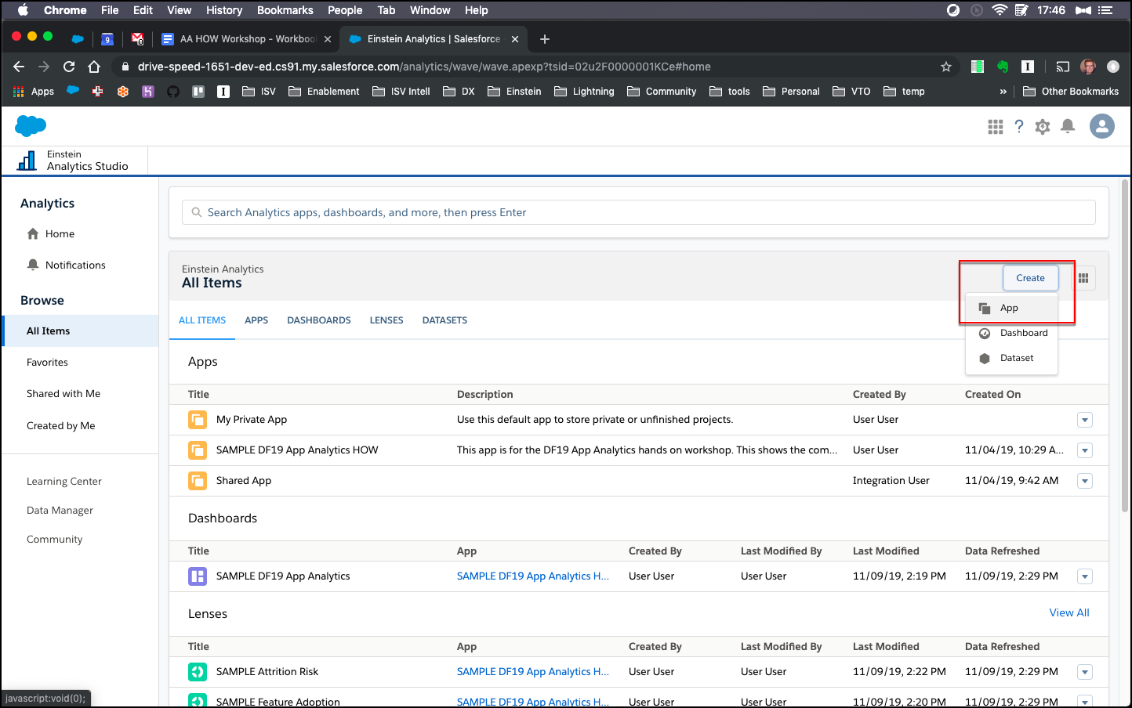Open the row menu for SAMPLE DF19 App Analytics dashboard
1132x708 pixels.
(x=1085, y=576)
